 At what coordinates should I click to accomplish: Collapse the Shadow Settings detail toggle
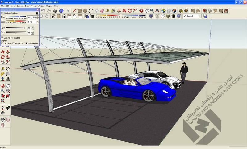point(37,13)
